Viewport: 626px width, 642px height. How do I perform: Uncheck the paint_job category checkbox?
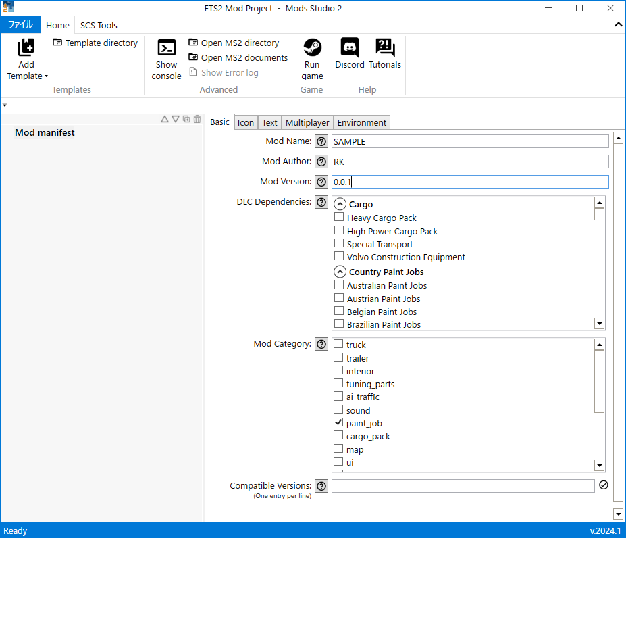[x=338, y=423]
